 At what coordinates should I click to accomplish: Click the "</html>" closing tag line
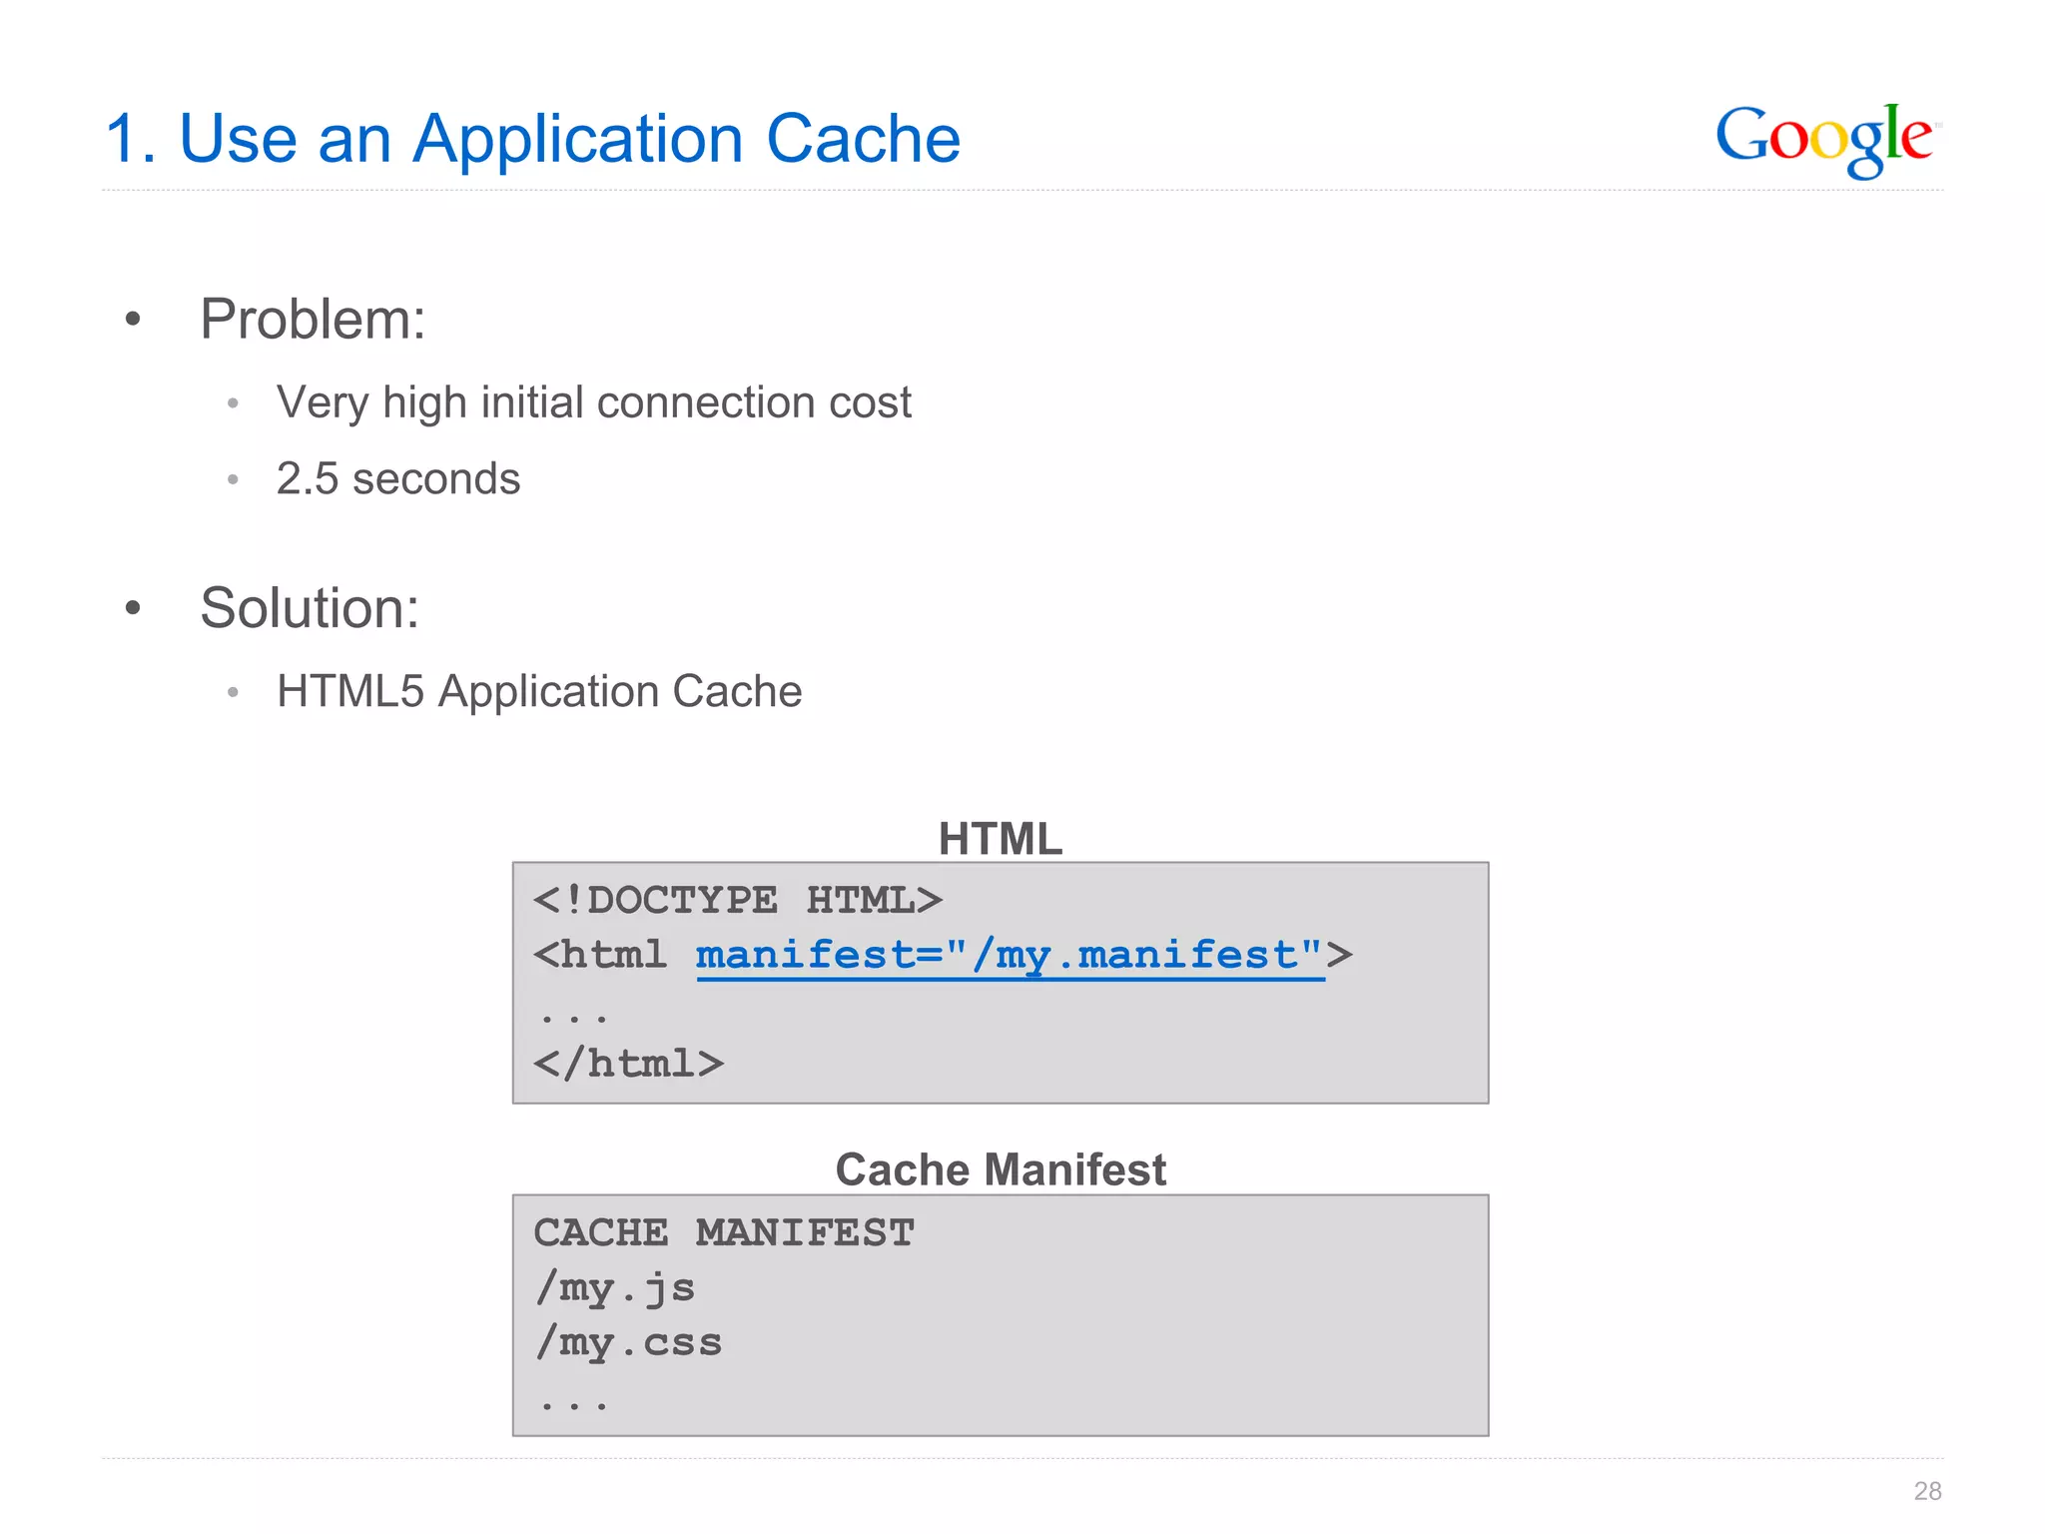tap(629, 1065)
